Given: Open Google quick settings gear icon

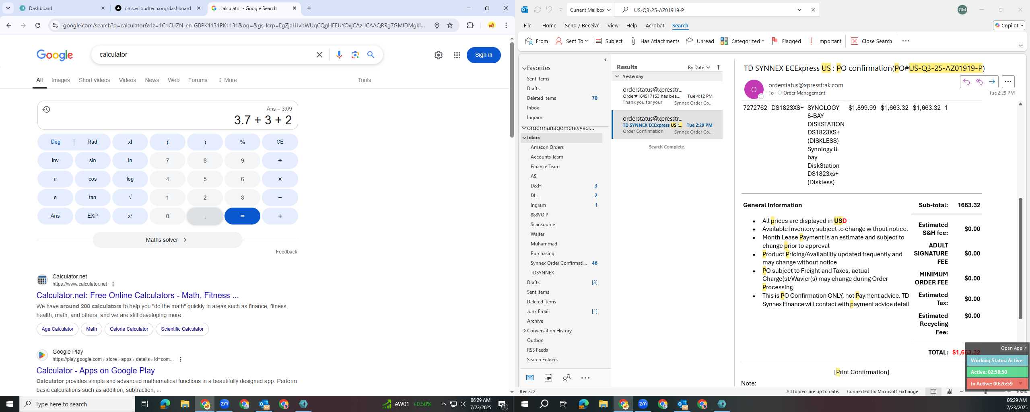Looking at the screenshot, I should (439, 55).
